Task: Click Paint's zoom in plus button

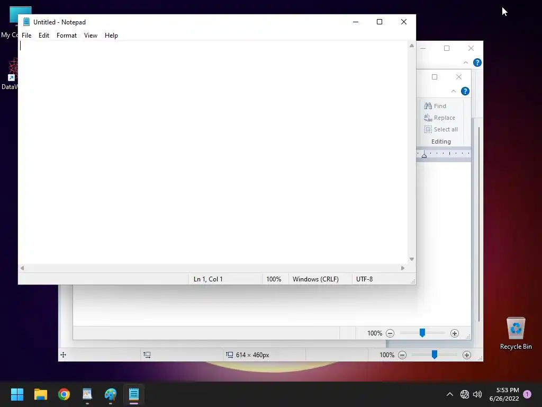Action: click(x=467, y=355)
